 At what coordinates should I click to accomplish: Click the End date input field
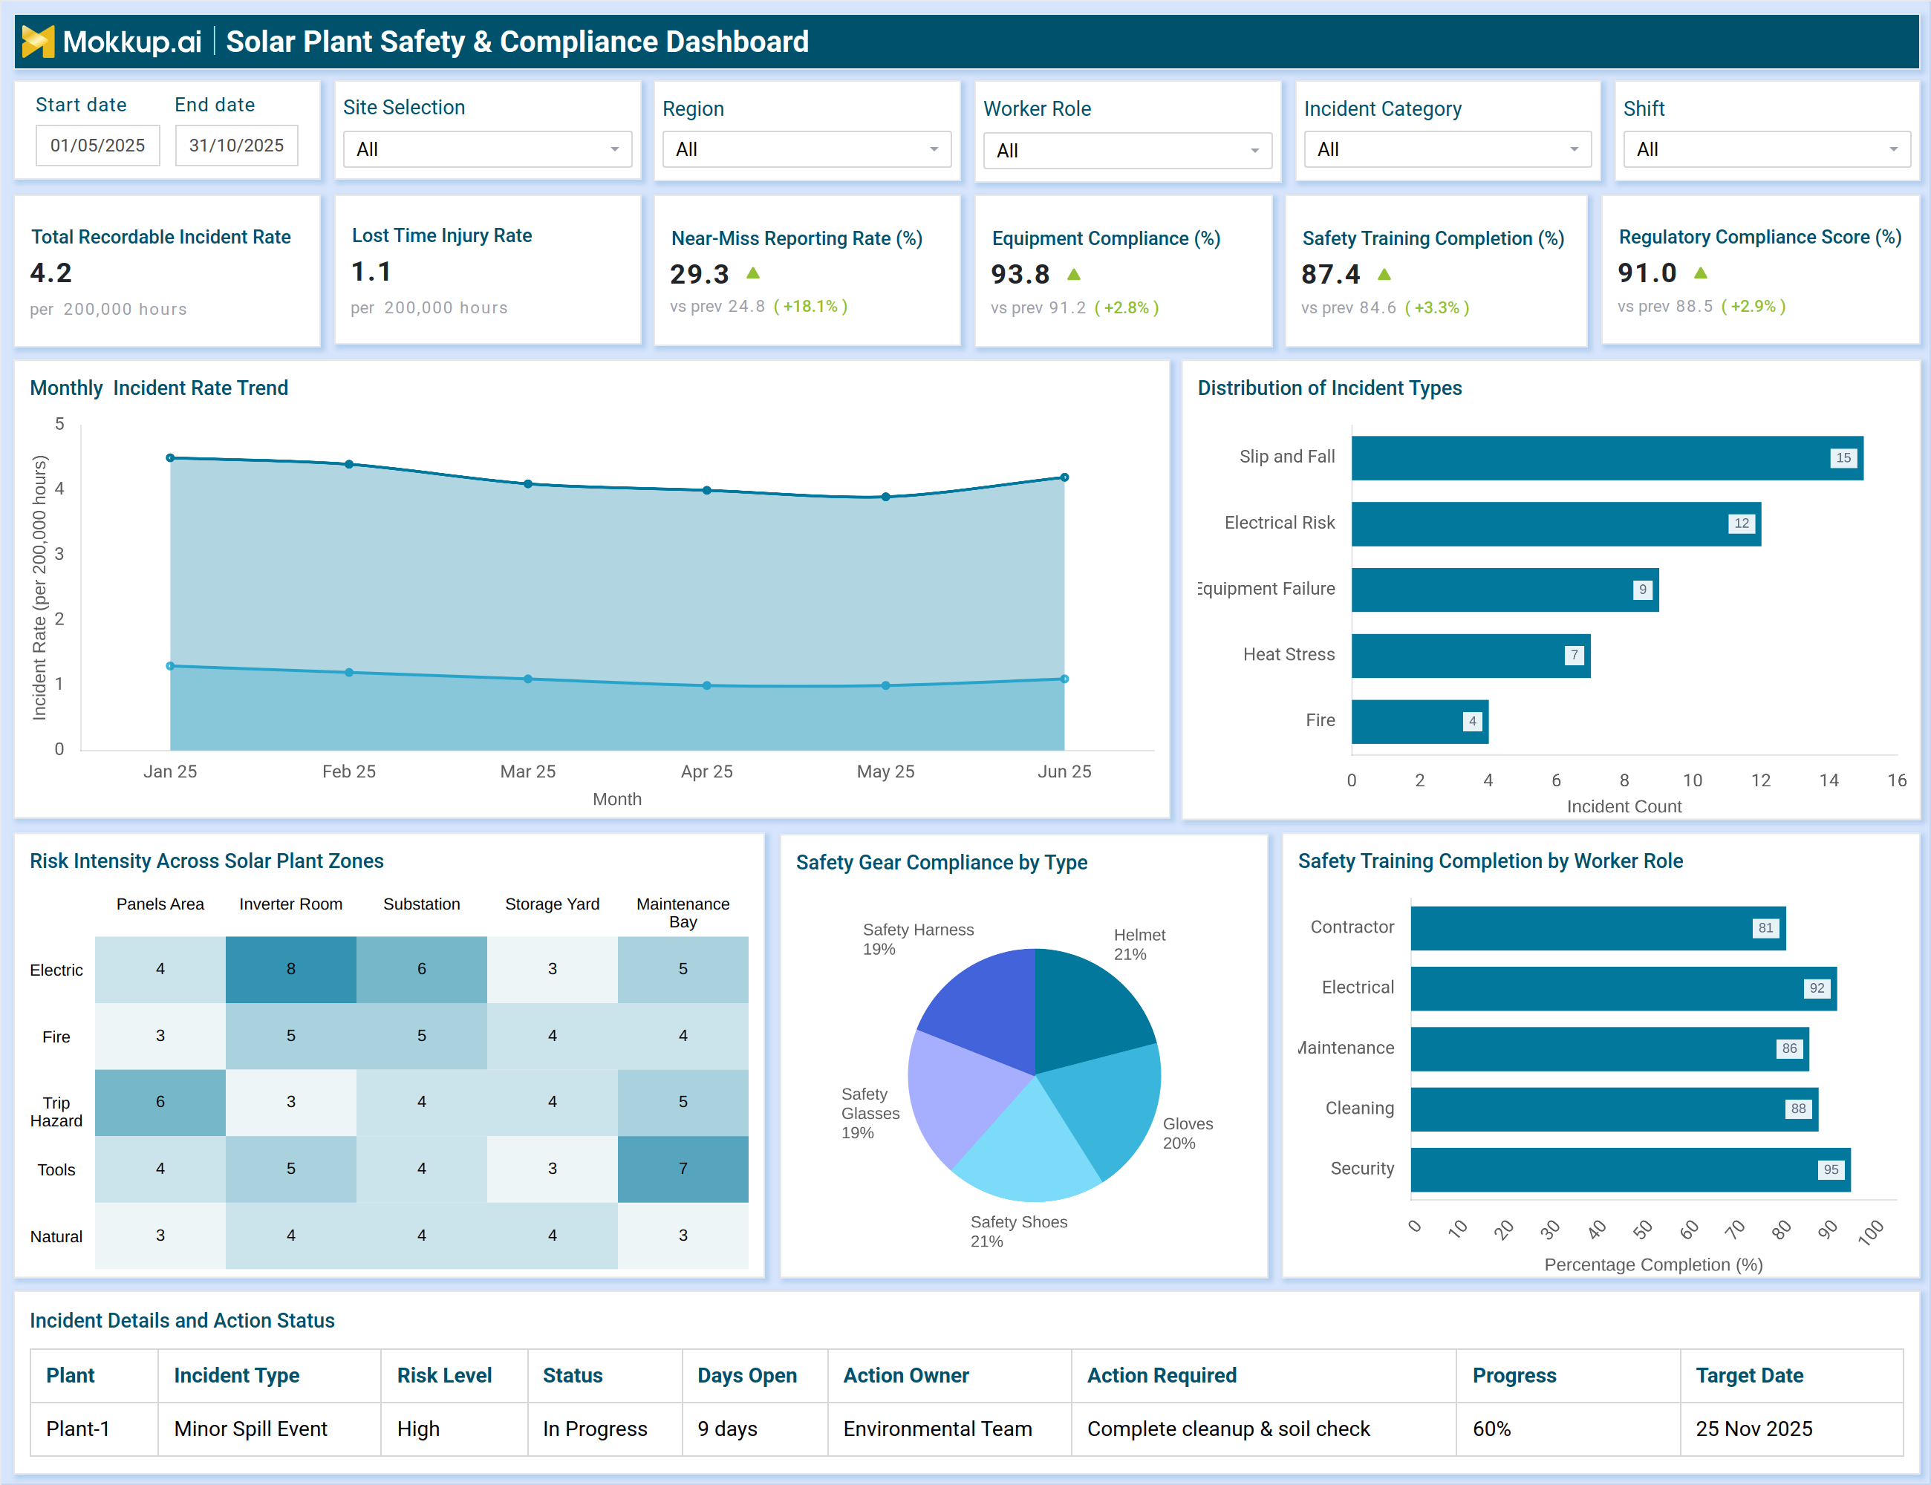point(236,146)
